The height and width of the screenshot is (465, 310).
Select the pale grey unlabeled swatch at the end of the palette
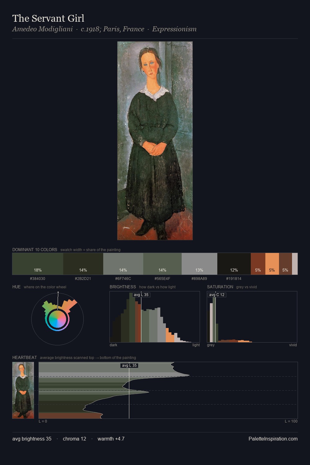(x=295, y=264)
